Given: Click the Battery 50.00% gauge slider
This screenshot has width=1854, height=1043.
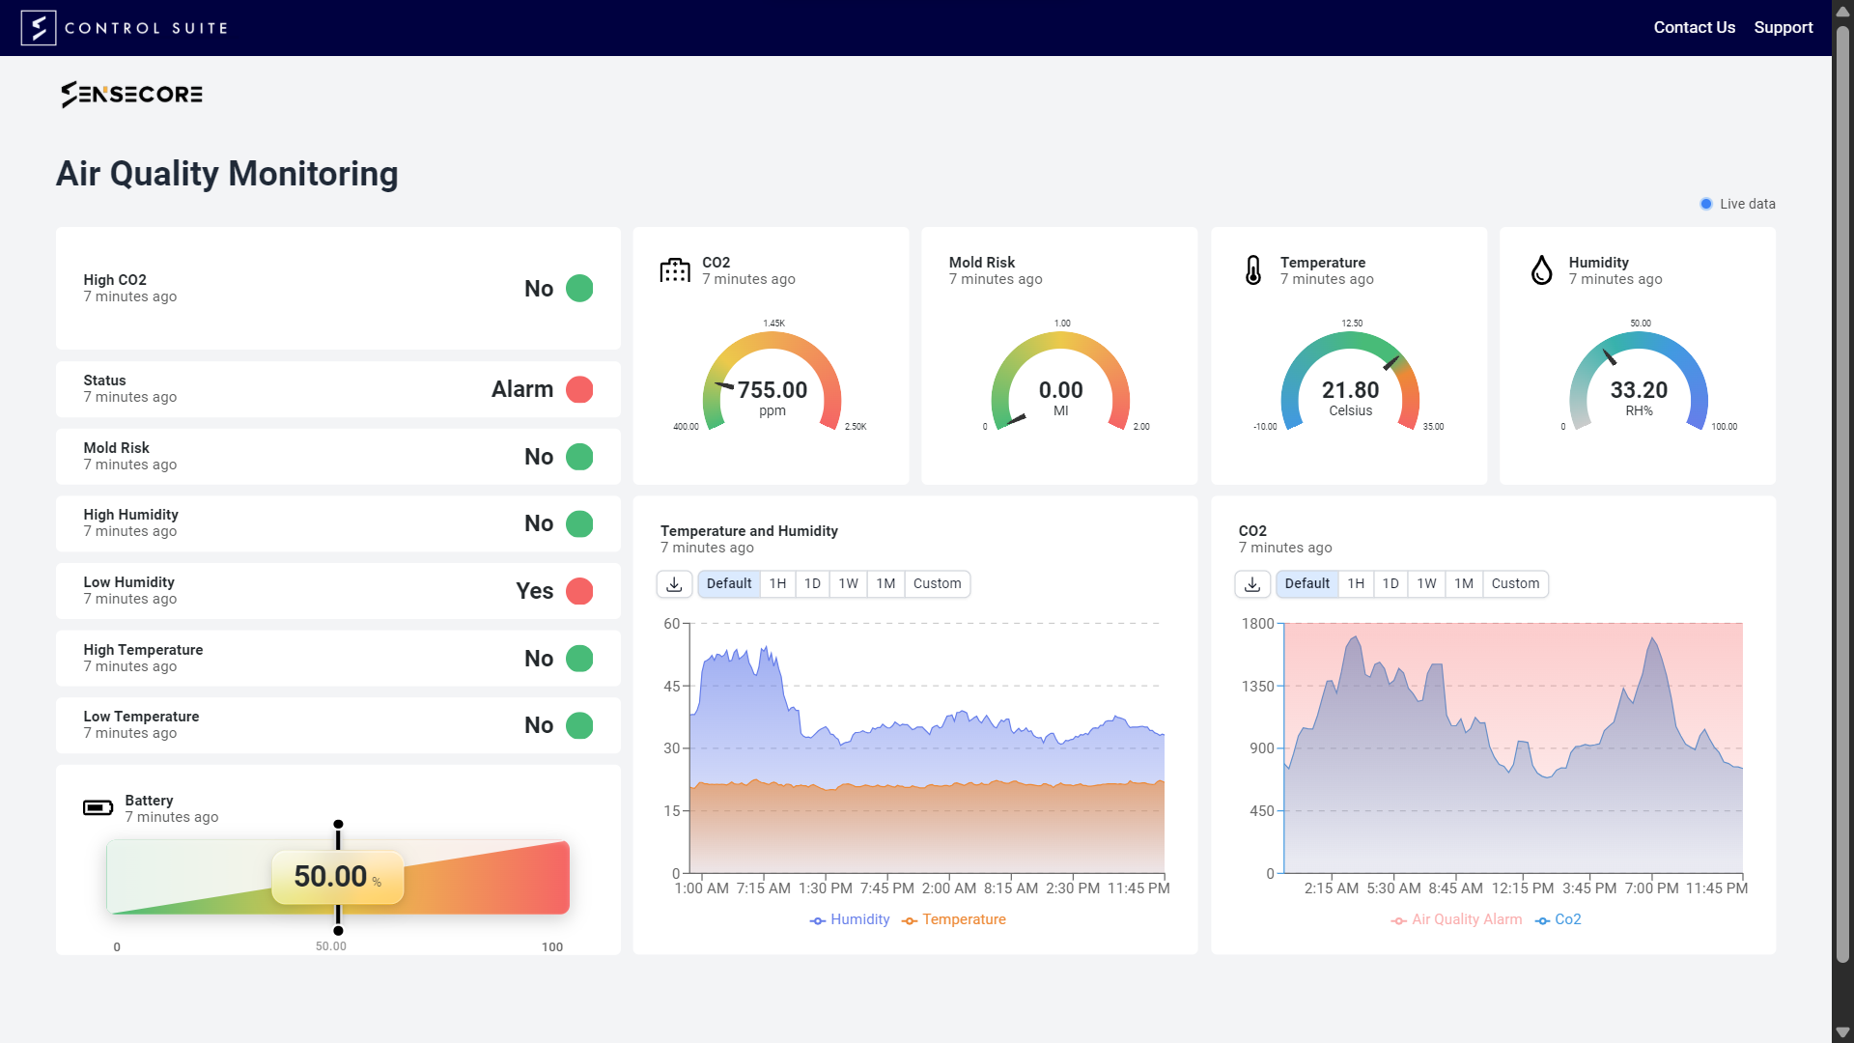Looking at the screenshot, I should coord(338,877).
